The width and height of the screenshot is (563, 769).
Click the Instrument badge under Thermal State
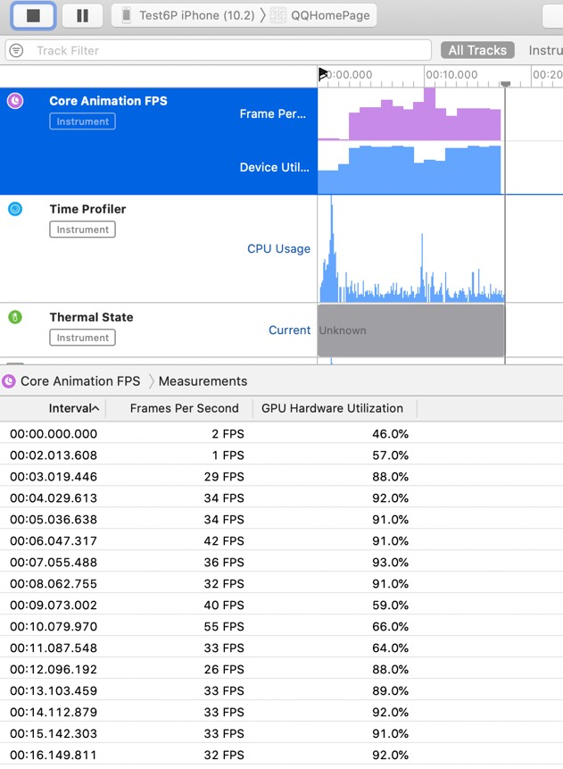(82, 338)
